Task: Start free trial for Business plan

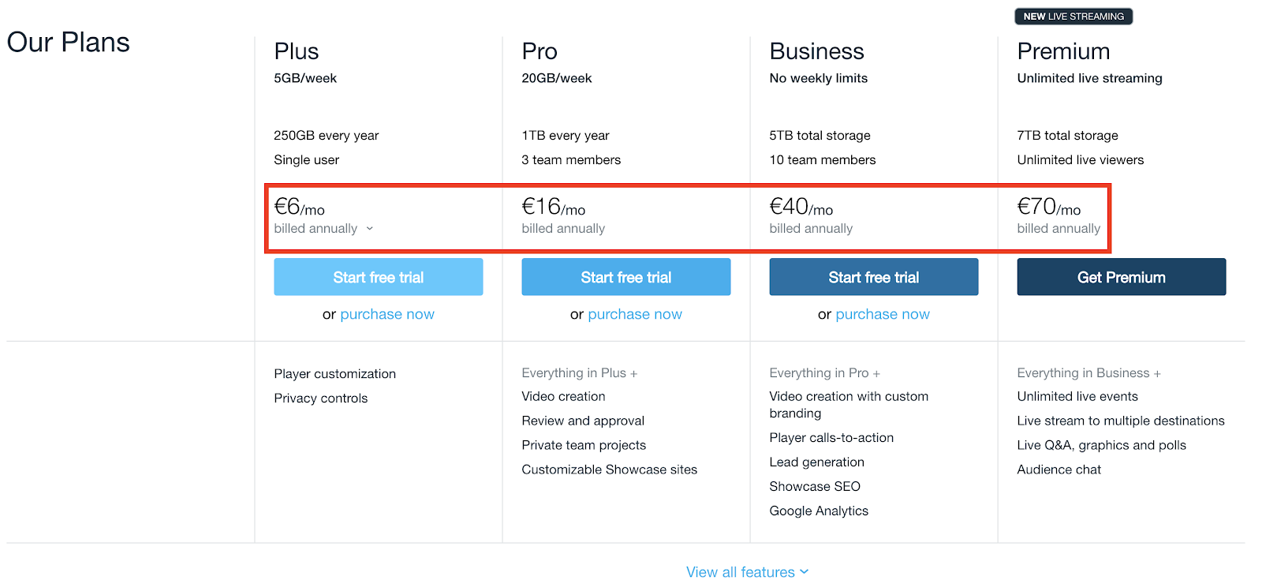Action: tap(874, 277)
